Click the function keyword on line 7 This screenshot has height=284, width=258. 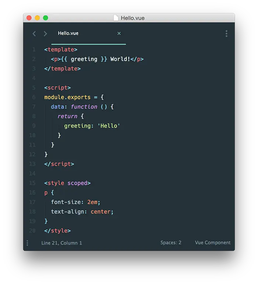(84, 107)
